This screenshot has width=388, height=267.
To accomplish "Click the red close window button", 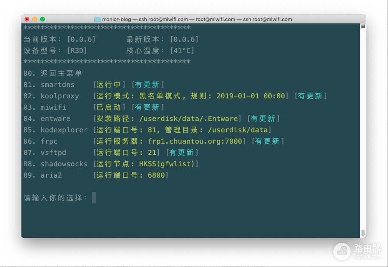I will (27, 19).
